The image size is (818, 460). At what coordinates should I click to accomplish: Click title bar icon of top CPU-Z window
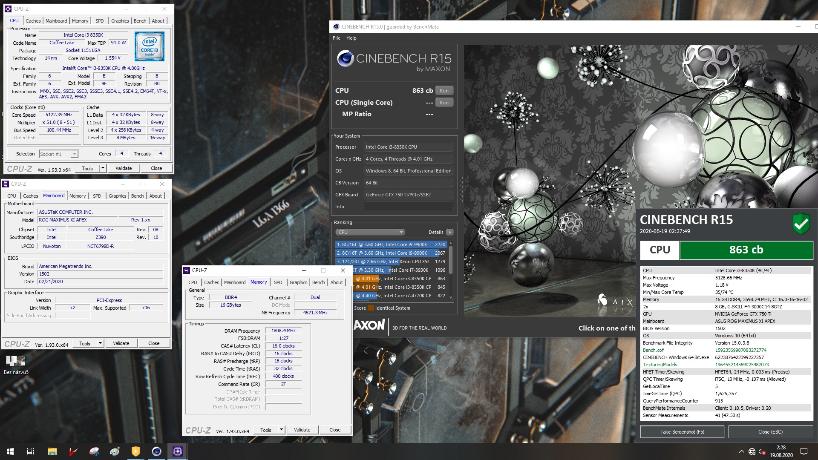[8, 9]
